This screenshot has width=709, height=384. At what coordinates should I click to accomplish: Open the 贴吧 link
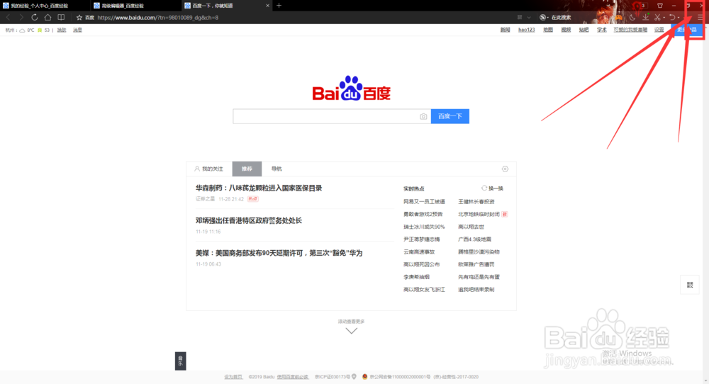pyautogui.click(x=584, y=30)
